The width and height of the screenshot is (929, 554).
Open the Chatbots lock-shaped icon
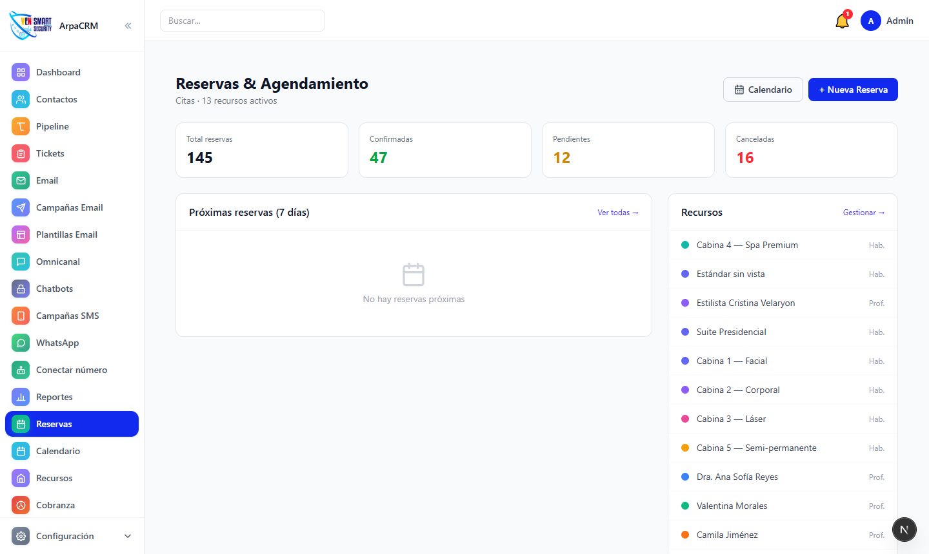click(21, 289)
